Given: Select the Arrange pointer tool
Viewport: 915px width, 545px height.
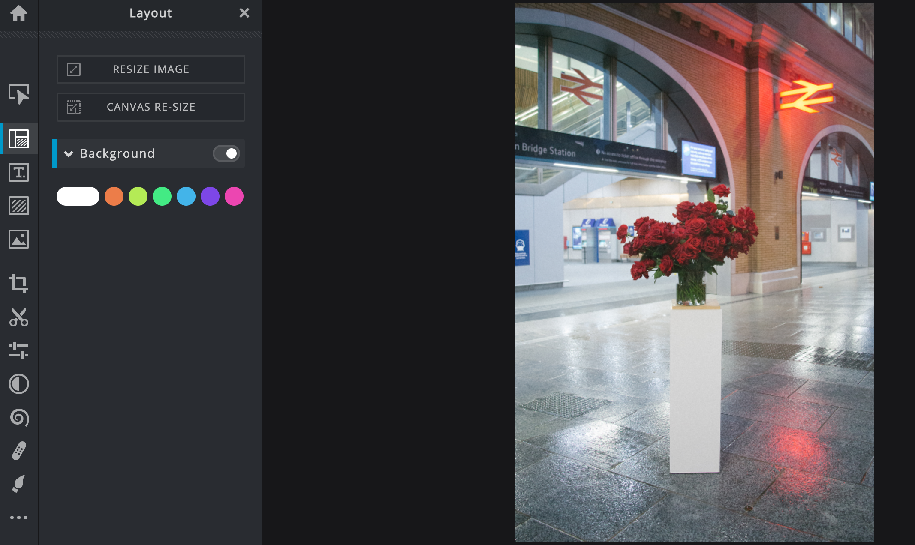Looking at the screenshot, I should pyautogui.click(x=19, y=94).
